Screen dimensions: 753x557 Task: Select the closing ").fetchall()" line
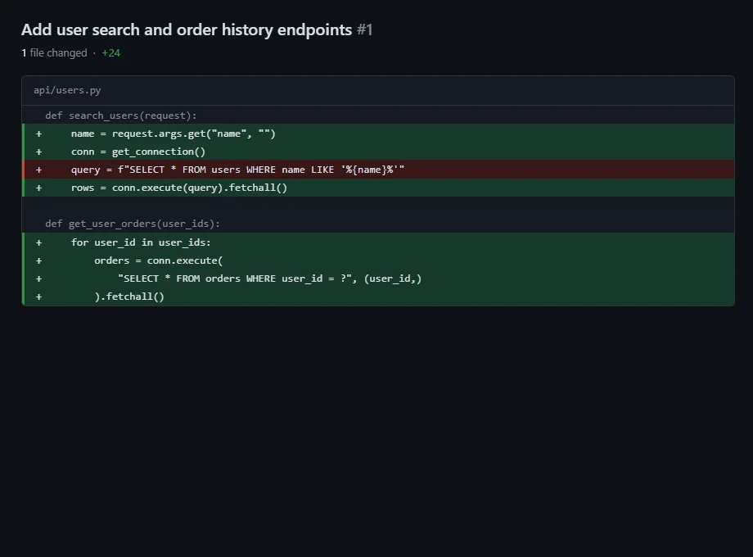378,297
